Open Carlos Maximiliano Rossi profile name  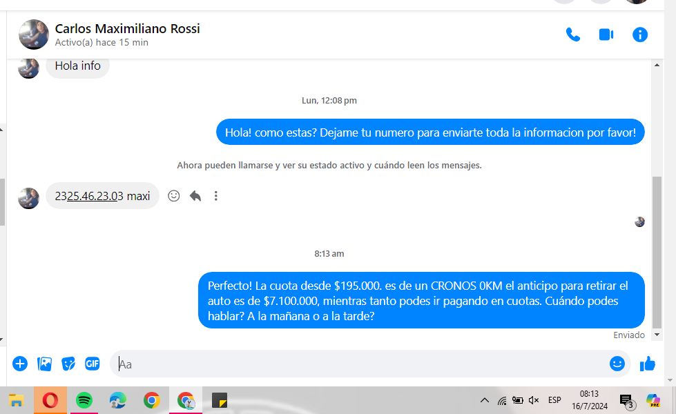(x=127, y=29)
